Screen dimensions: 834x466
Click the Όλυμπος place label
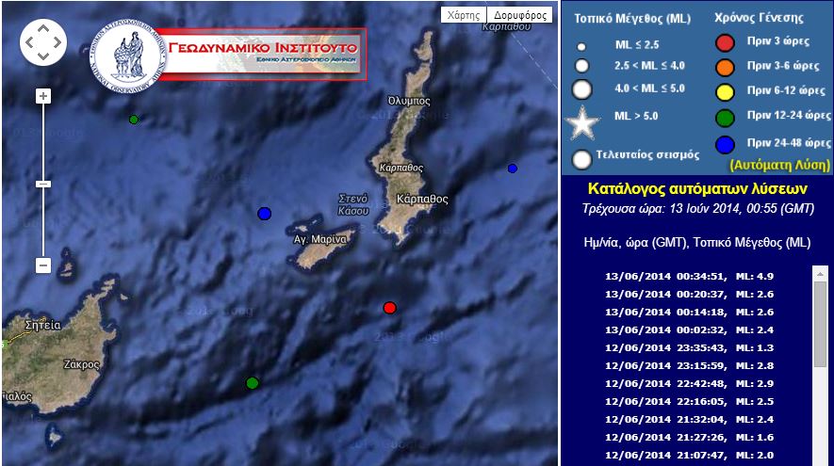pos(409,101)
